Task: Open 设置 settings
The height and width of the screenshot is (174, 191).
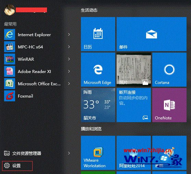Action: [17, 165]
